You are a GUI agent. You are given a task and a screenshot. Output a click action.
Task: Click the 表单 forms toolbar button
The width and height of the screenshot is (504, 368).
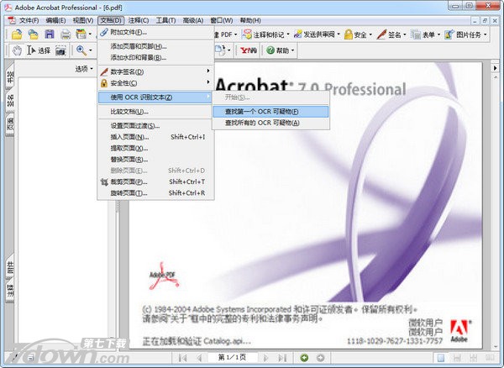point(423,34)
